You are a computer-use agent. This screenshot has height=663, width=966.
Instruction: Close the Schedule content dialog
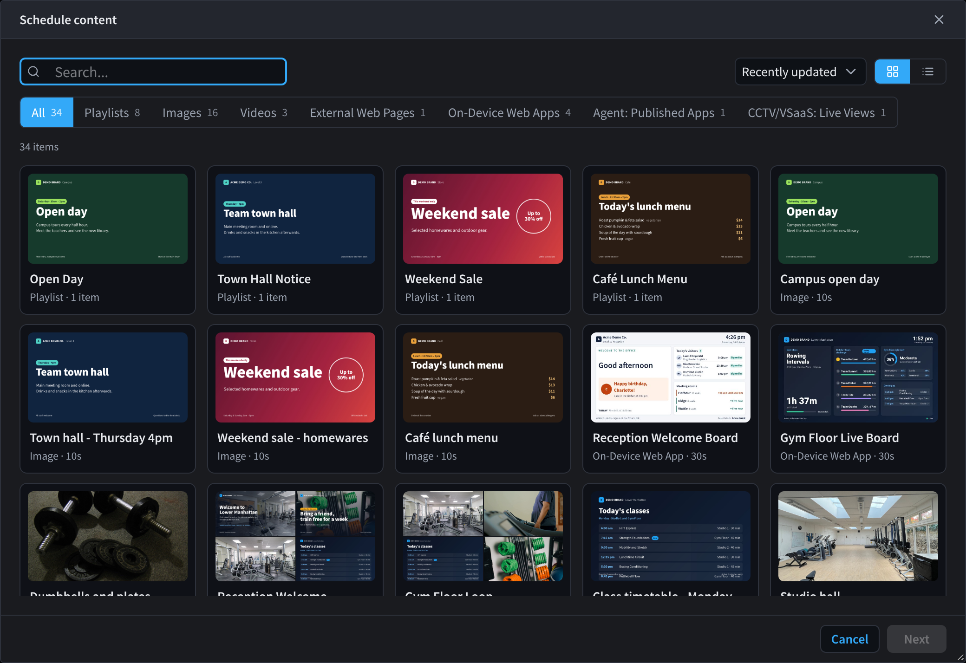[x=939, y=19]
